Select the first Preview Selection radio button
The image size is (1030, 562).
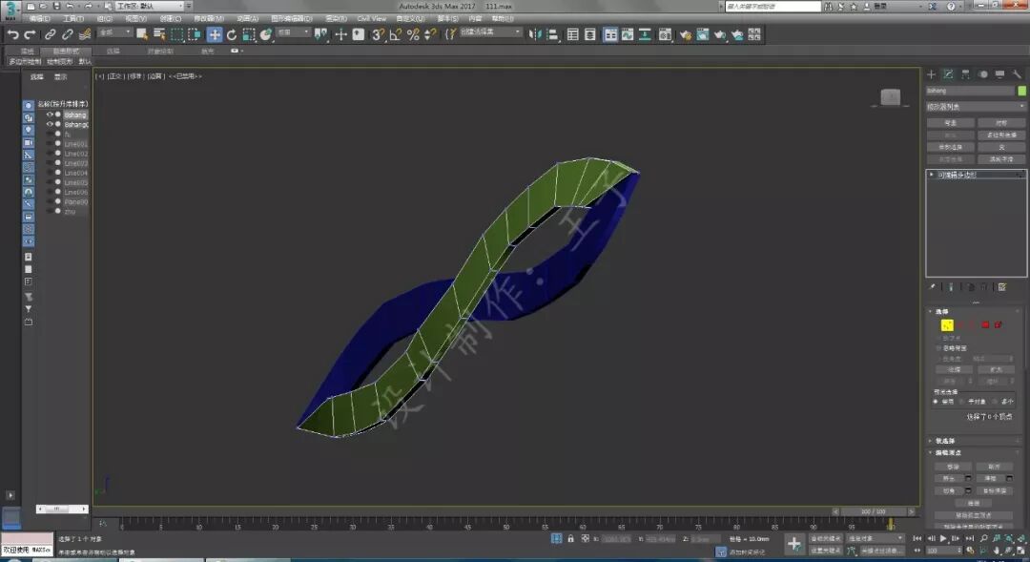pos(936,401)
